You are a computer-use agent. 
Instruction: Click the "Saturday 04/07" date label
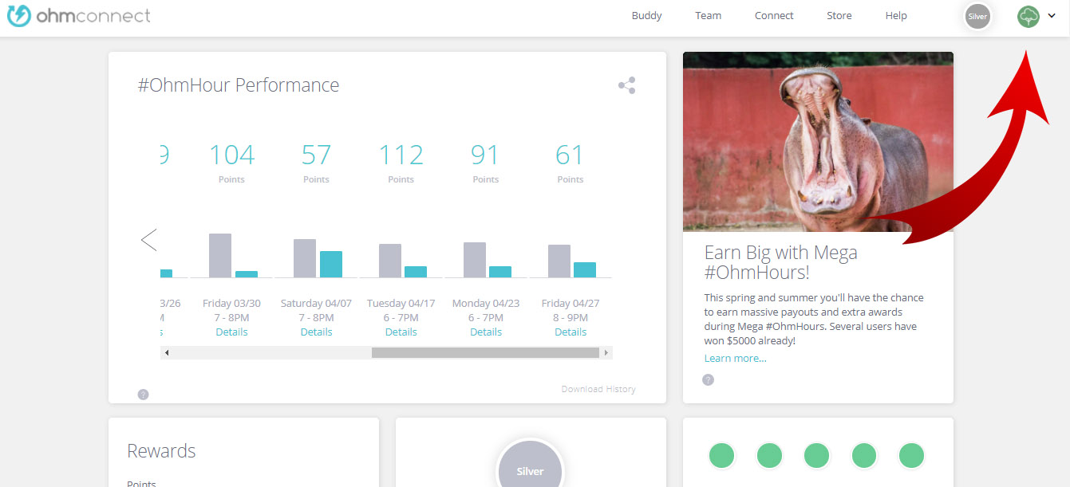click(x=316, y=303)
